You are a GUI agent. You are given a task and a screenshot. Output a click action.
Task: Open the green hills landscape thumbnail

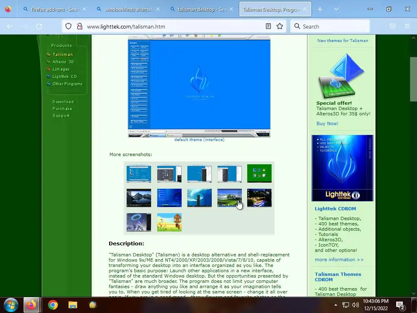[x=230, y=198]
